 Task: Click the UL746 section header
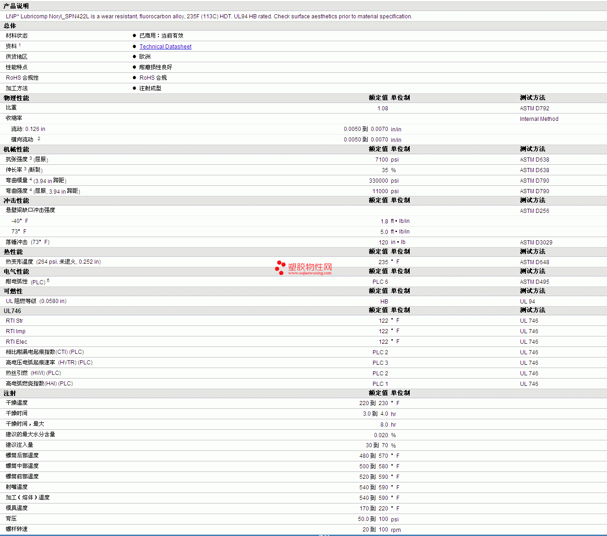tap(12, 311)
